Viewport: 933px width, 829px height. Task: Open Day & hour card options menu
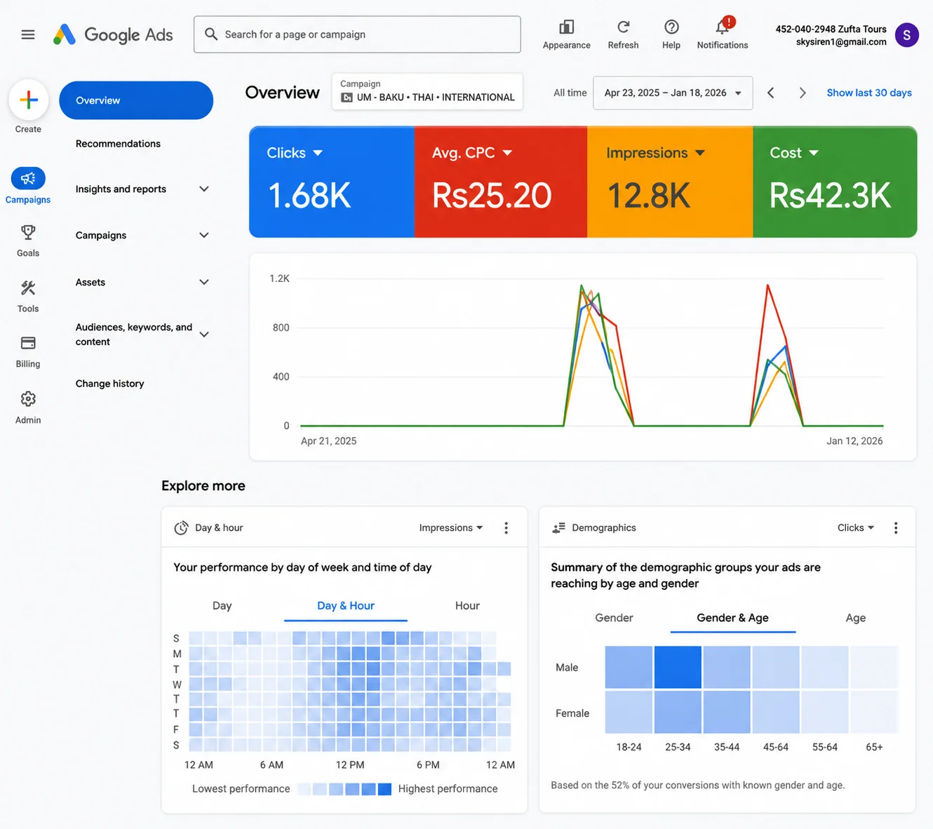point(506,528)
